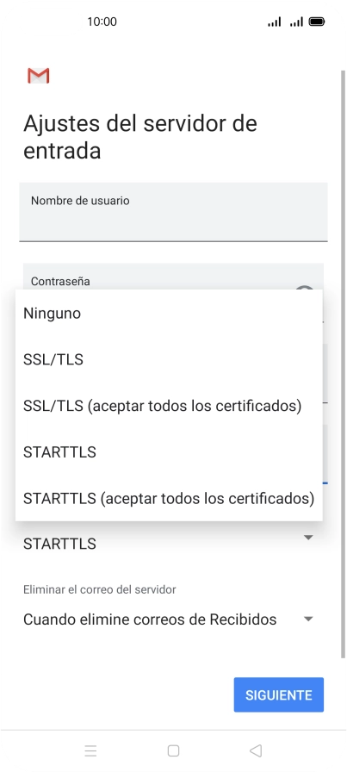
Task: Open Cuando elimine correos de Recibidos dropdown
Action: (x=169, y=619)
